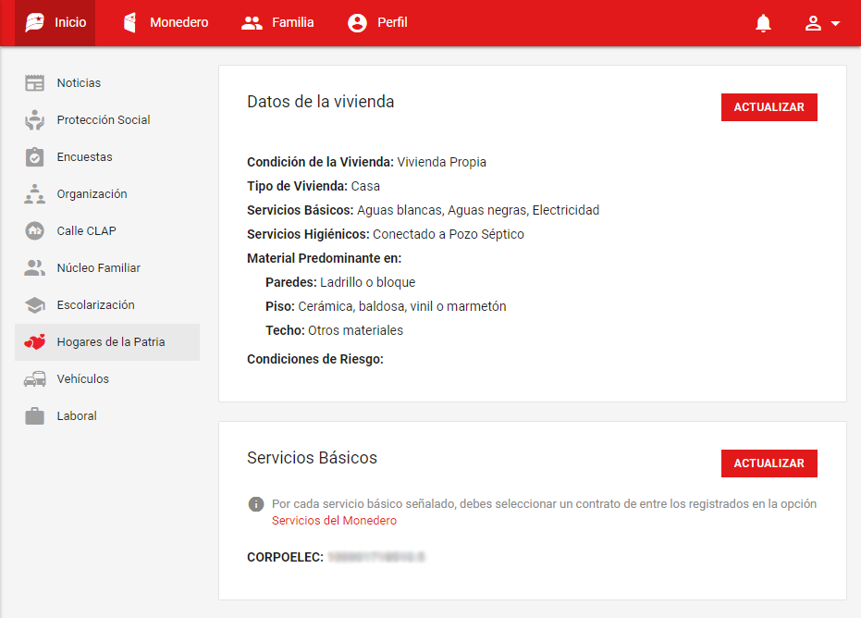The width and height of the screenshot is (861, 618).
Task: Click ACTUALIZAR in Datos de la vivienda
Action: (x=769, y=106)
